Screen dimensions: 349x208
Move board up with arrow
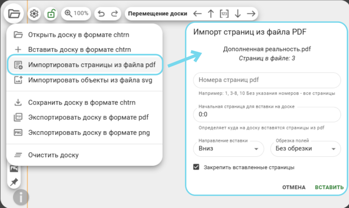[x=211, y=14]
